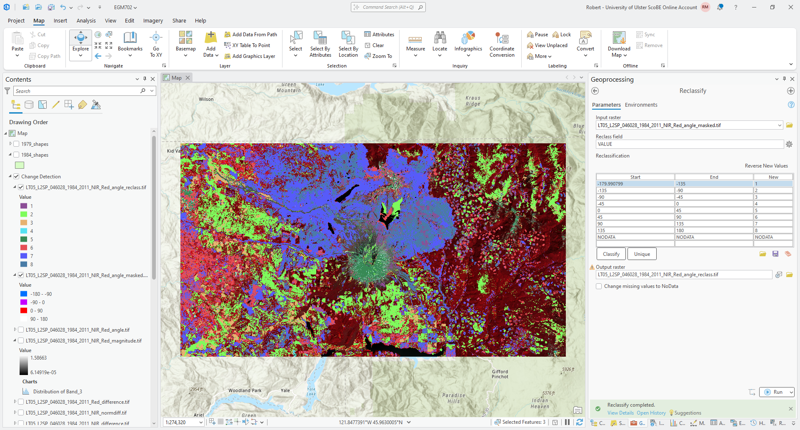Click the Coordinate Conversion icon
Viewport: 800px width, 430px height.
[502, 39]
